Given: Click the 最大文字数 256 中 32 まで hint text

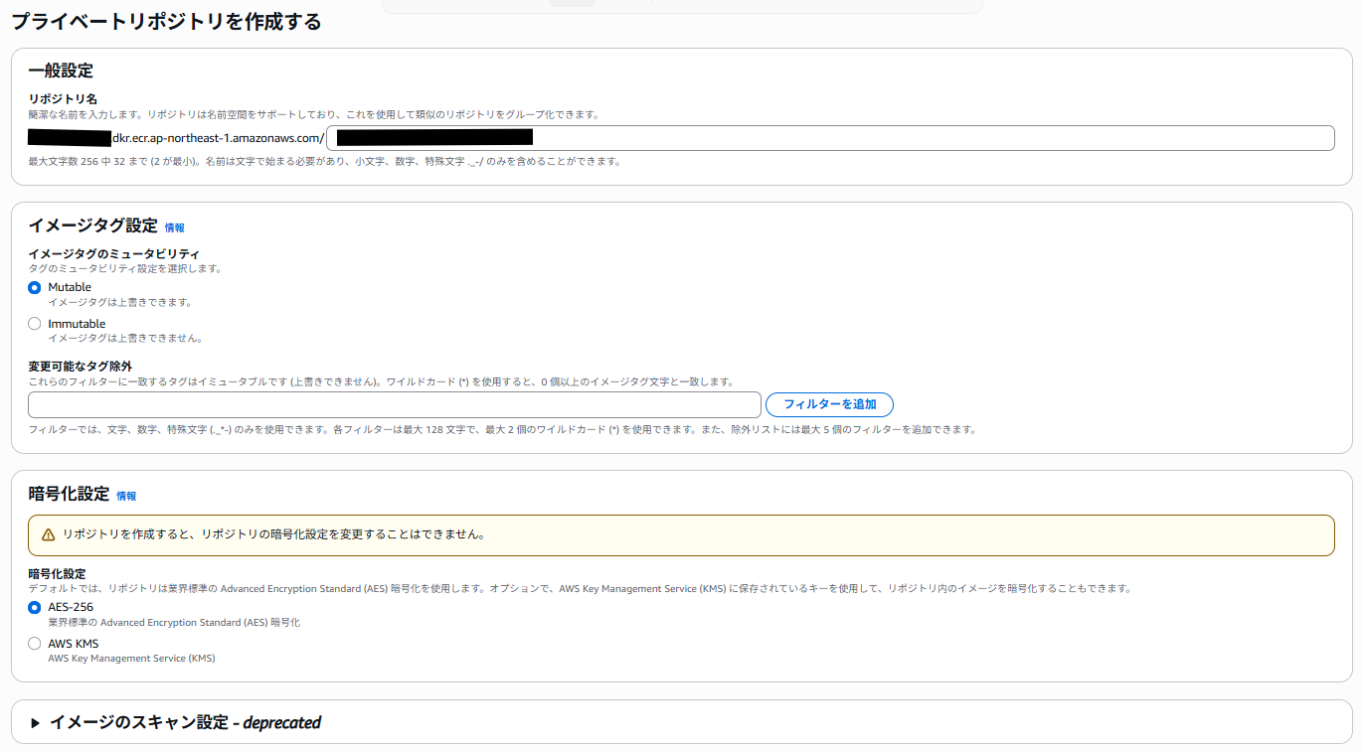Looking at the screenshot, I should point(324,161).
